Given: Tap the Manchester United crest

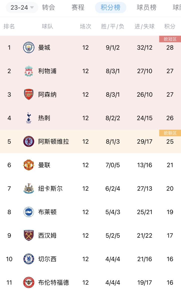Looking at the screenshot, I should [29, 165].
